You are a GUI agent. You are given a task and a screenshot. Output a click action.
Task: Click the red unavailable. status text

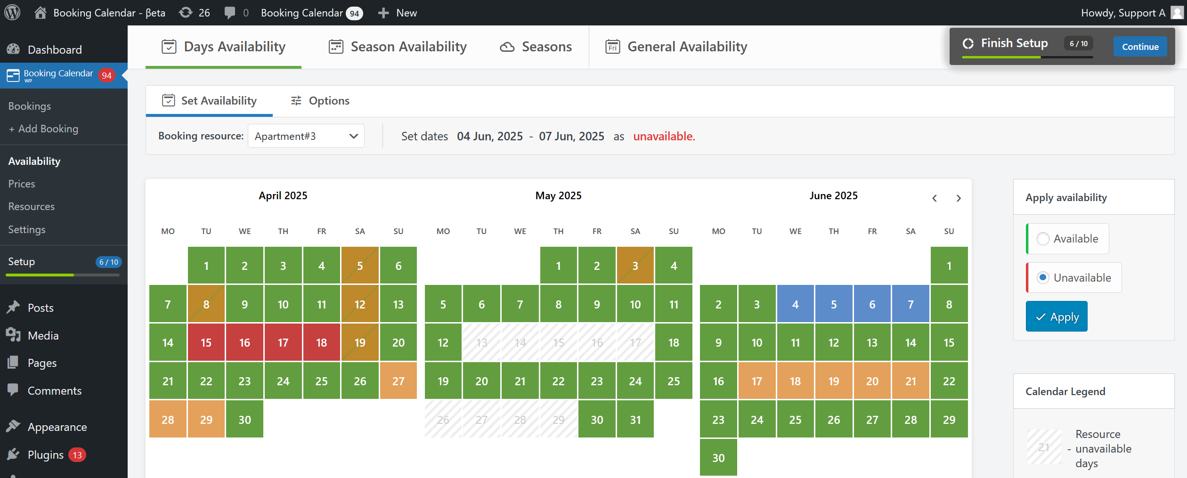point(664,136)
